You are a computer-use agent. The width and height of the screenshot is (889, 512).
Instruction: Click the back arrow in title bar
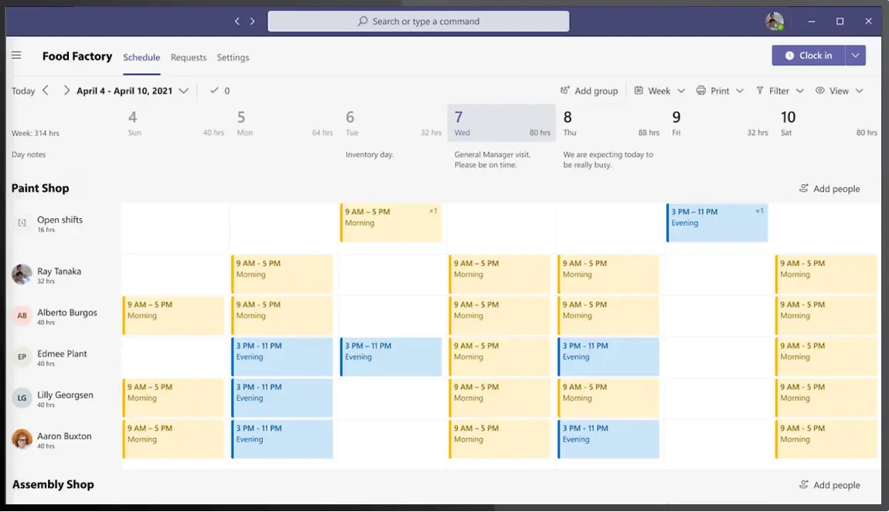(237, 22)
